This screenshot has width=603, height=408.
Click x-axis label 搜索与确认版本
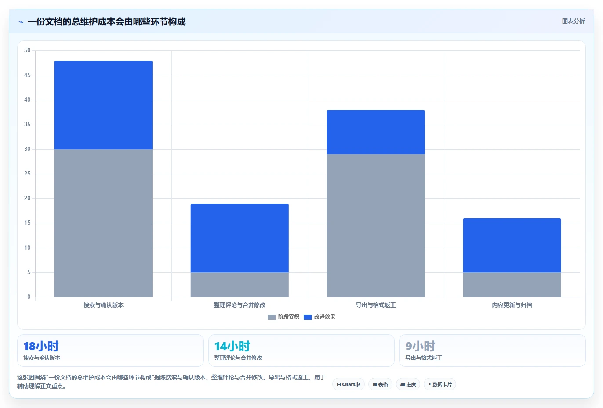click(x=103, y=305)
